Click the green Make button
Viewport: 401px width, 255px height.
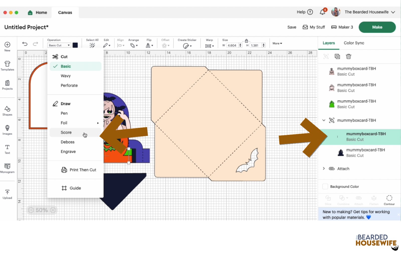click(x=377, y=27)
